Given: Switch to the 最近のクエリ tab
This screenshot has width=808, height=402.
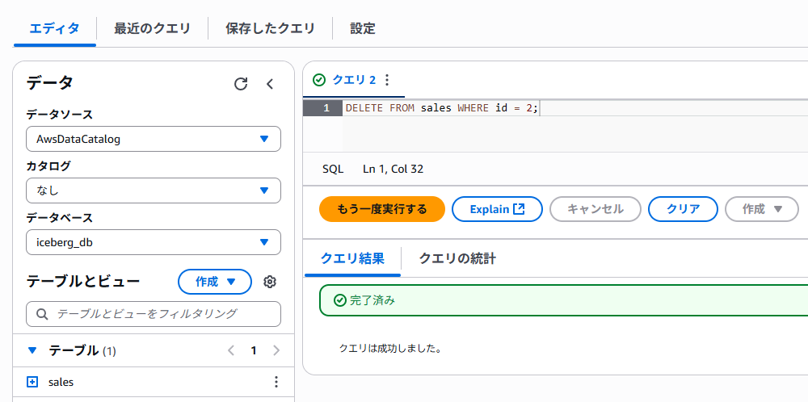Looking at the screenshot, I should coord(152,28).
